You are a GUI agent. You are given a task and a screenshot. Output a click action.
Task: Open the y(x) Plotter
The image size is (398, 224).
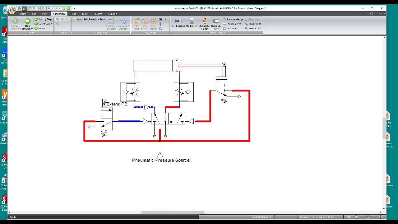coord(145,24)
